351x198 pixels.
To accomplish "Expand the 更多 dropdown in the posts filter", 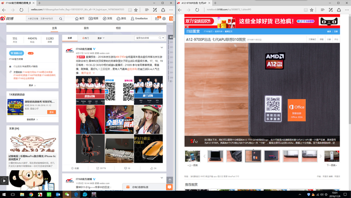I will pos(101,38).
